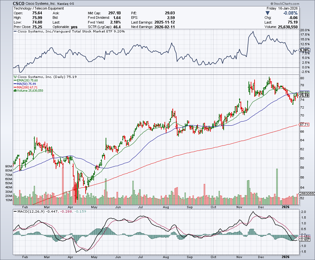This screenshot has width=315, height=260.
Task: Click the Nasdaq GS exchange label
Action: (x=66, y=4)
